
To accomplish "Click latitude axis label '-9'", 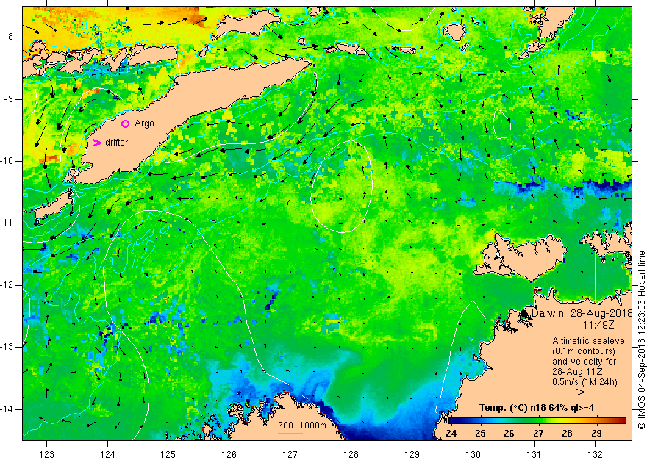I will 9,99.
